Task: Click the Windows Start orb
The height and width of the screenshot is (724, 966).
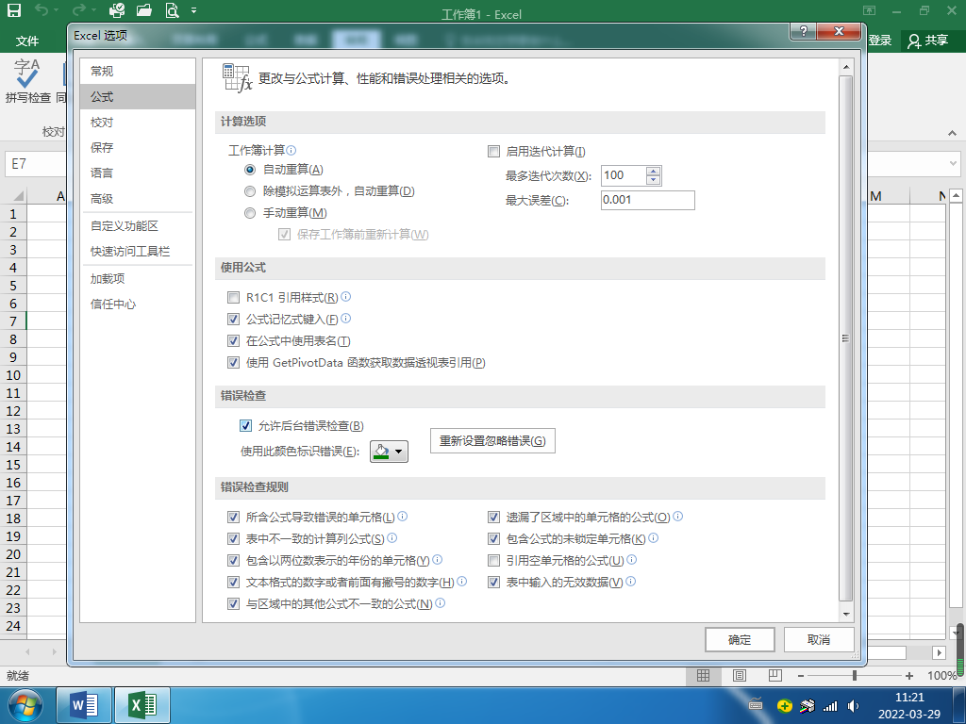Action: coord(25,705)
